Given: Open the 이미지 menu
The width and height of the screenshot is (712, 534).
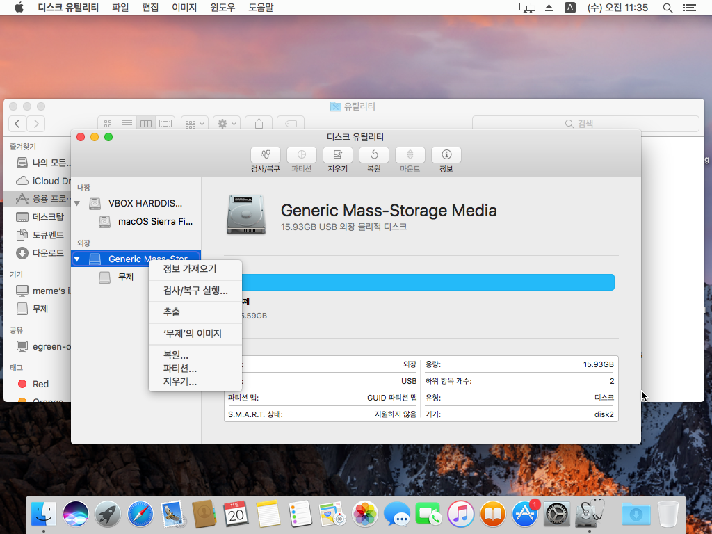Looking at the screenshot, I should click(x=184, y=7).
